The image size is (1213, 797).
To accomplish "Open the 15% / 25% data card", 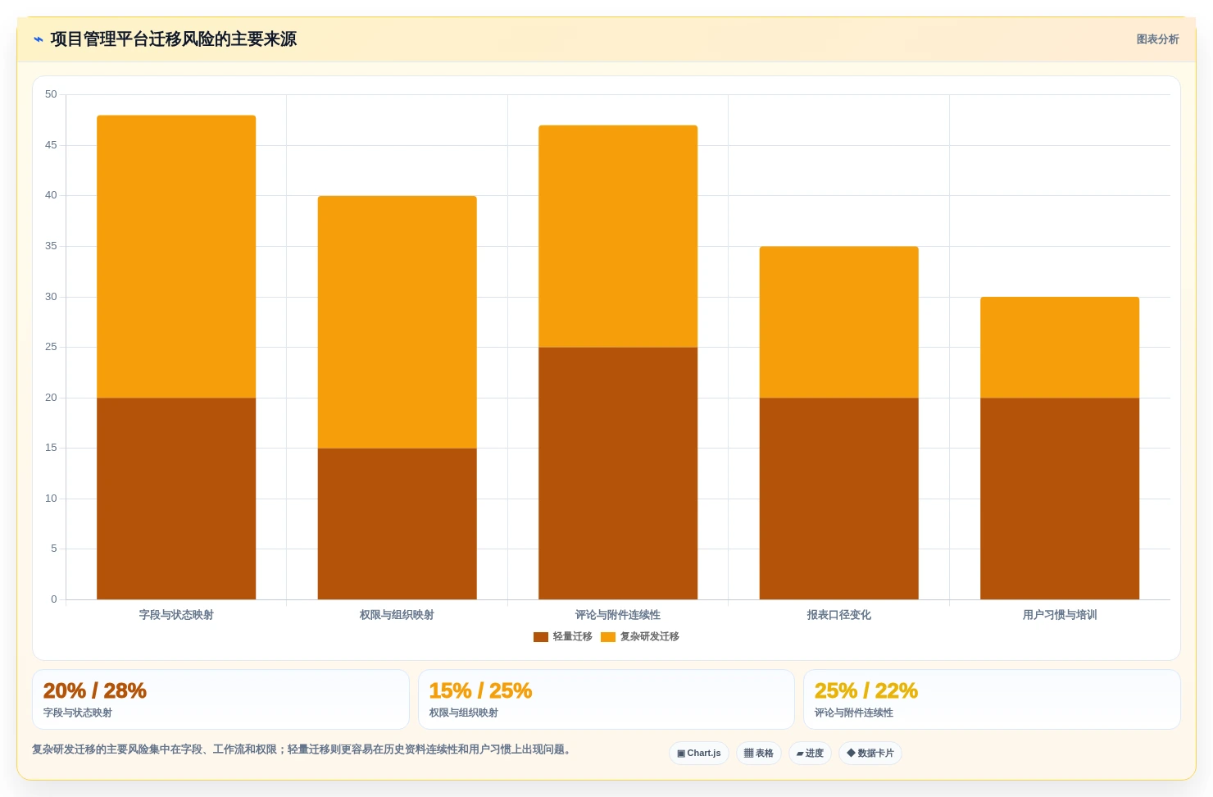I will point(606,699).
